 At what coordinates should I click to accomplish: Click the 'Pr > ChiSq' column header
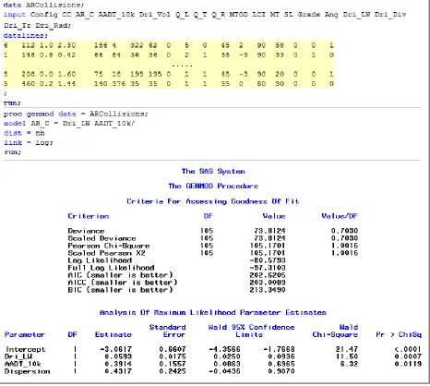tap(399, 334)
